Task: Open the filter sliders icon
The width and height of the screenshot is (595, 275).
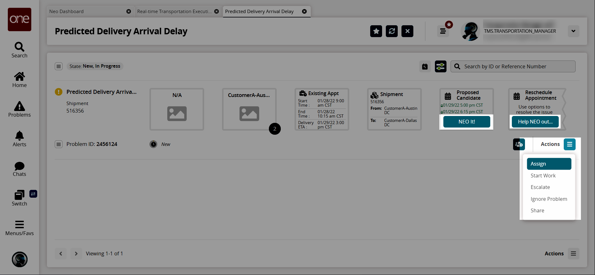Action: pos(441,66)
